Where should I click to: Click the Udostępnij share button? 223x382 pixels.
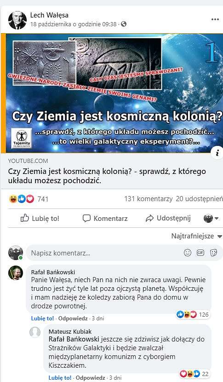click(168, 218)
